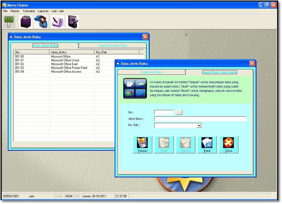282x204 pixels.
Task: Click the NUM indicator in the status bar
Action: pyautogui.click(x=69, y=196)
